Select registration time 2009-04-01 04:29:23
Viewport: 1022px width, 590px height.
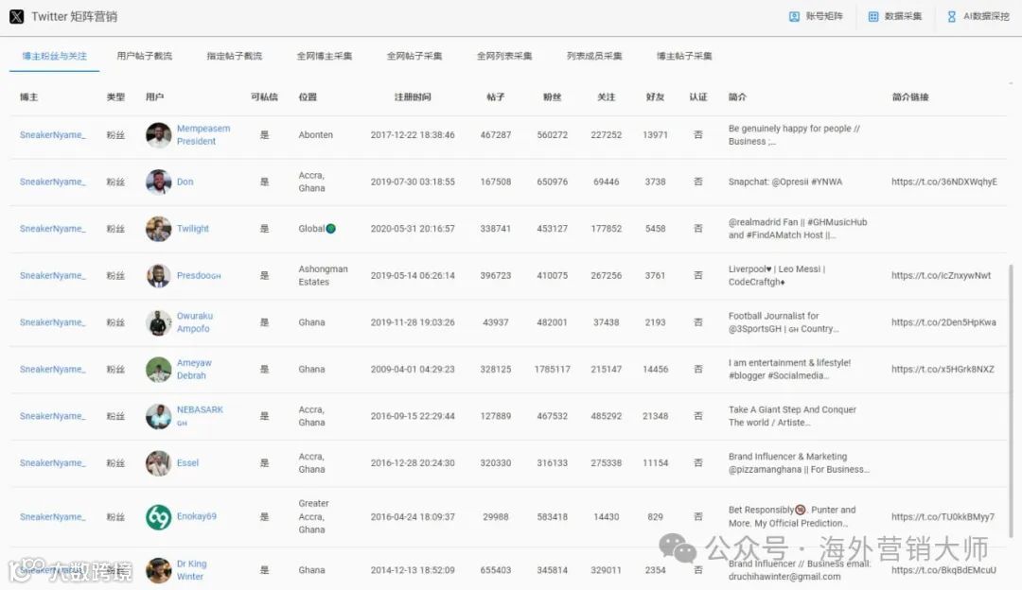pos(413,370)
